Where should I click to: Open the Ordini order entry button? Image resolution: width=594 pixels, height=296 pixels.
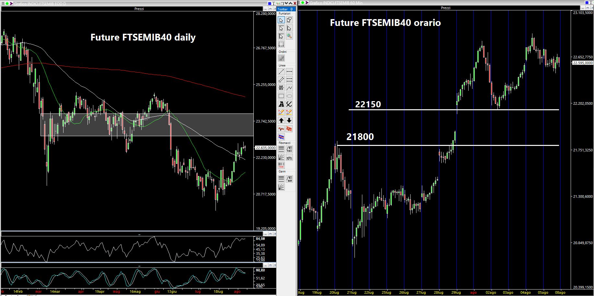[x=281, y=58]
